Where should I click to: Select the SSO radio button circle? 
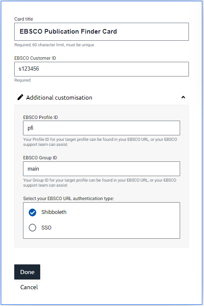point(33,227)
